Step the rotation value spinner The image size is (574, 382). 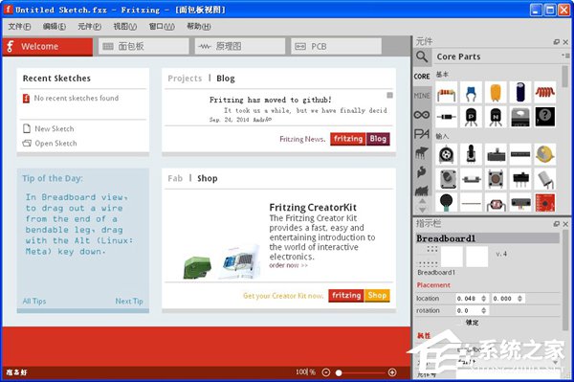(483, 310)
